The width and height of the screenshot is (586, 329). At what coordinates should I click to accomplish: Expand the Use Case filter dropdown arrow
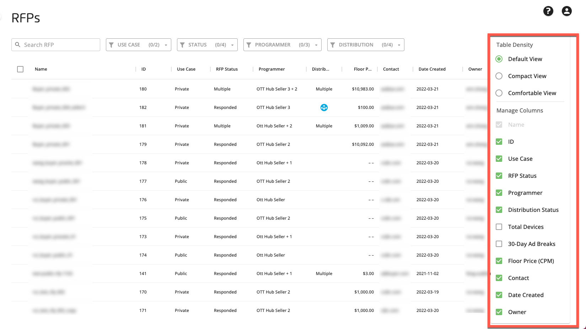click(x=166, y=45)
